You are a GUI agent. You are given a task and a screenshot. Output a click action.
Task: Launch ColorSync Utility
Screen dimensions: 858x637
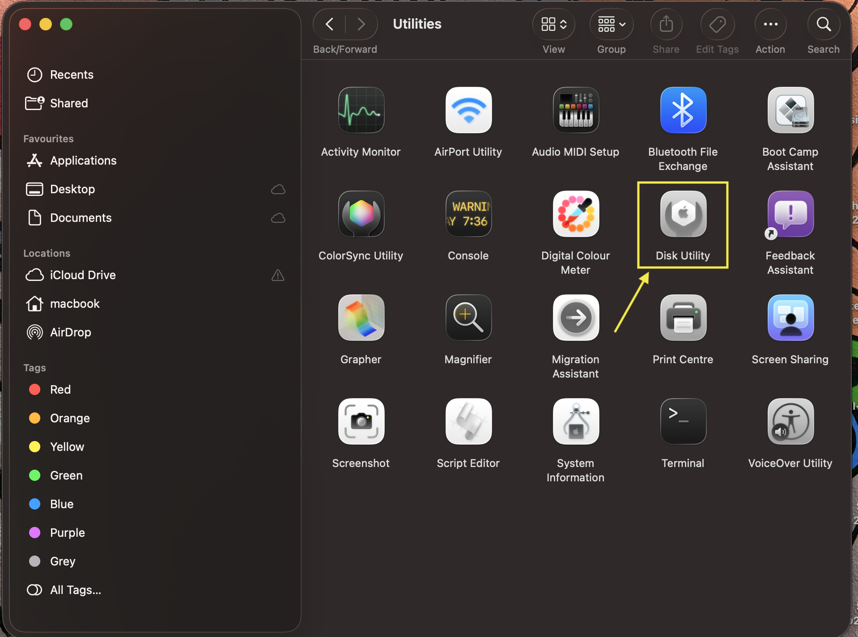(x=361, y=214)
